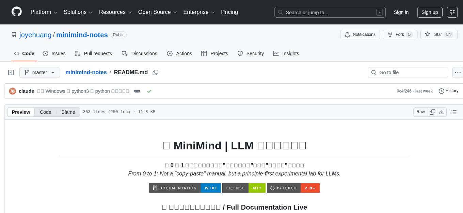Copy raw file contents icon
This screenshot has width=463, height=213.
[x=432, y=112]
